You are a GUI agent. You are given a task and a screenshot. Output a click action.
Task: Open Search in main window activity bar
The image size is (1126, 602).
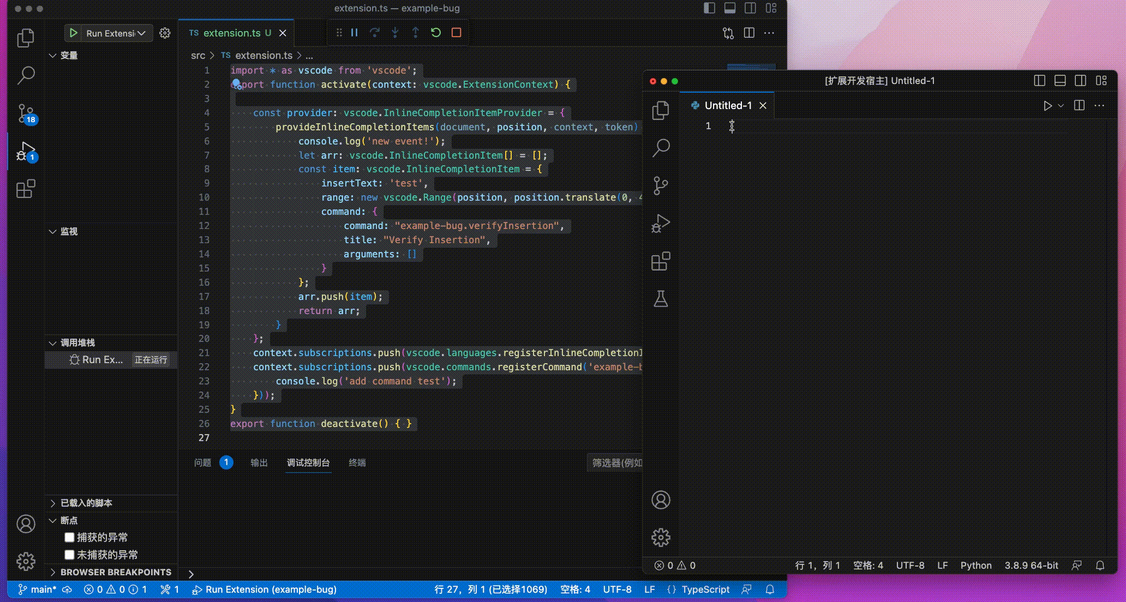pos(26,75)
